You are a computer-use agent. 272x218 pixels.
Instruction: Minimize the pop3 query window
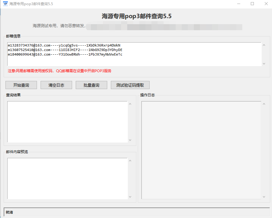[239, 4]
